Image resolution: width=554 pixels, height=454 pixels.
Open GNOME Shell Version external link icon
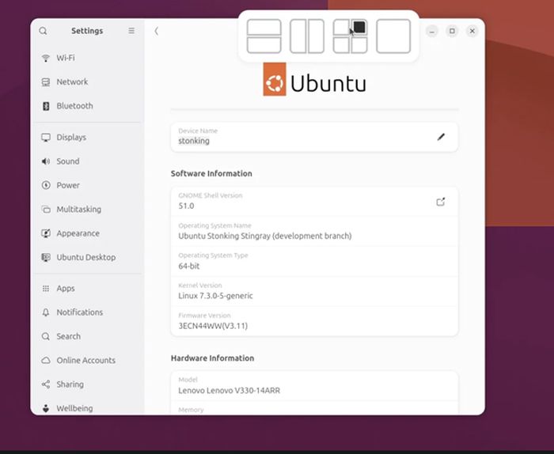coord(441,202)
